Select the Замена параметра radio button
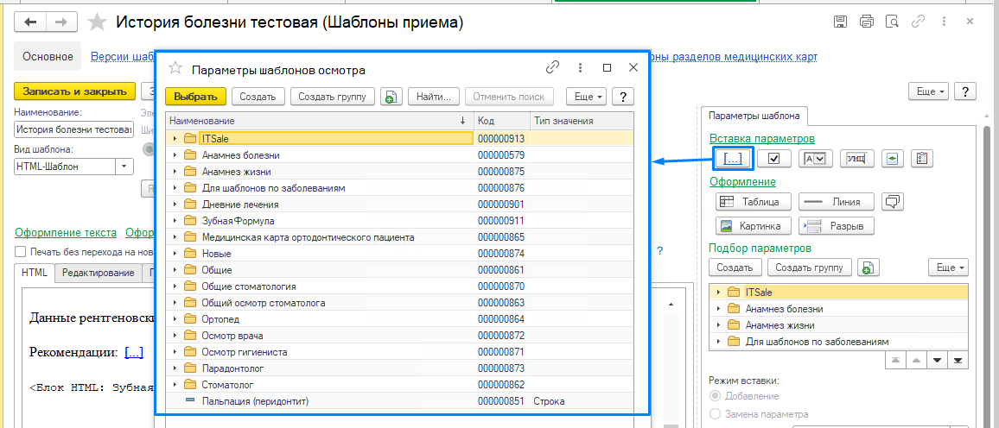 pos(715,414)
